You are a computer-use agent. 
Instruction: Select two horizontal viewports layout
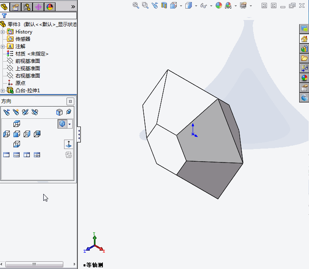(17, 155)
